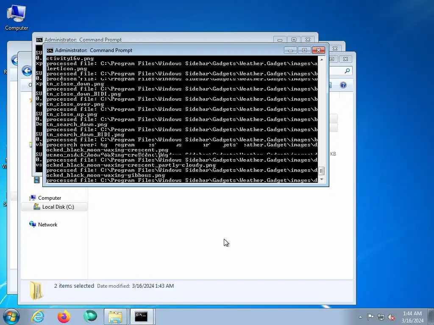434x325 pixels.
Task: Click the video library icon in sidebar
Action: pos(37,180)
